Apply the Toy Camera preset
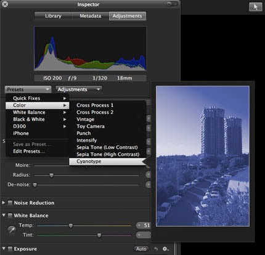Screen dimensions: 265x255 tap(107, 126)
